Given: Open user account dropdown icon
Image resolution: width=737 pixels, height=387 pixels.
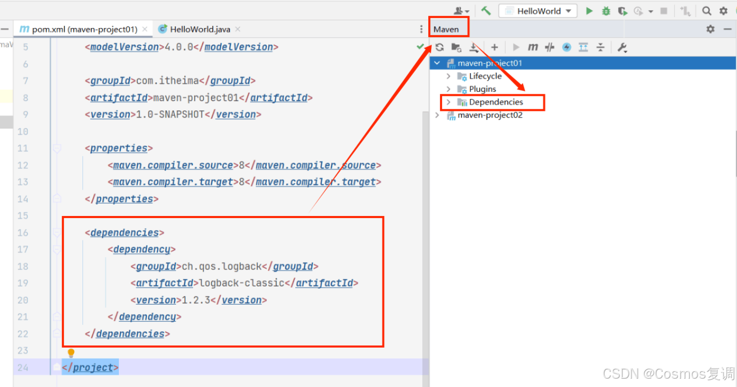Looking at the screenshot, I should (x=461, y=10).
